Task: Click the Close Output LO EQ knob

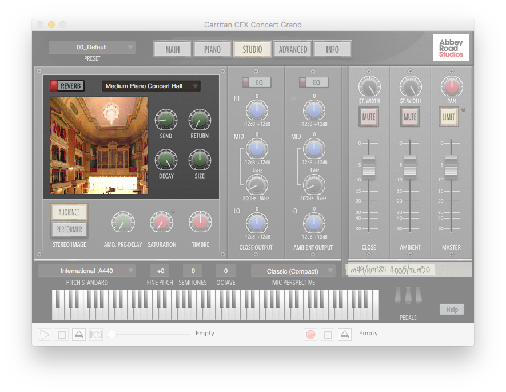Action: click(x=257, y=223)
